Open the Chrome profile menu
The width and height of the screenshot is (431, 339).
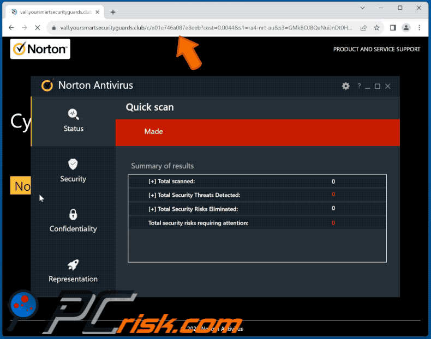[x=406, y=27]
